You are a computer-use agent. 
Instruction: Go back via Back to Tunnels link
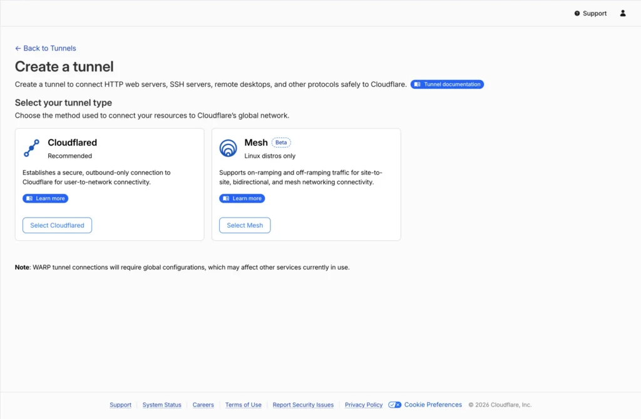point(45,48)
